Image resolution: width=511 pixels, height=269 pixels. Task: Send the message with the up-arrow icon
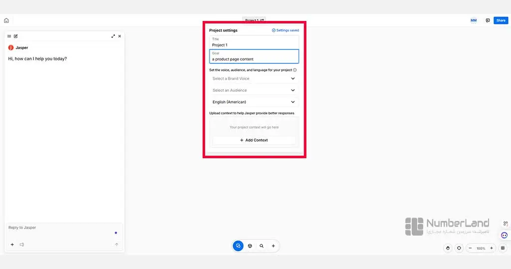pyautogui.click(x=116, y=245)
